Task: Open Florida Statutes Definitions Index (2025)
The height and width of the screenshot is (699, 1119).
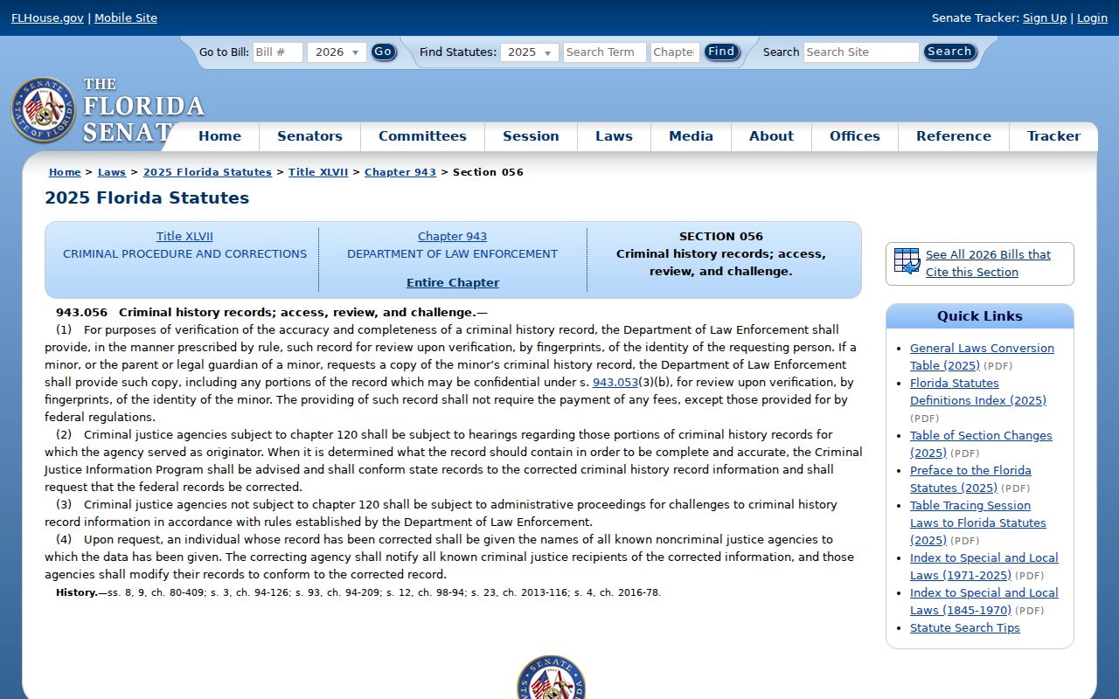Action: click(x=978, y=391)
